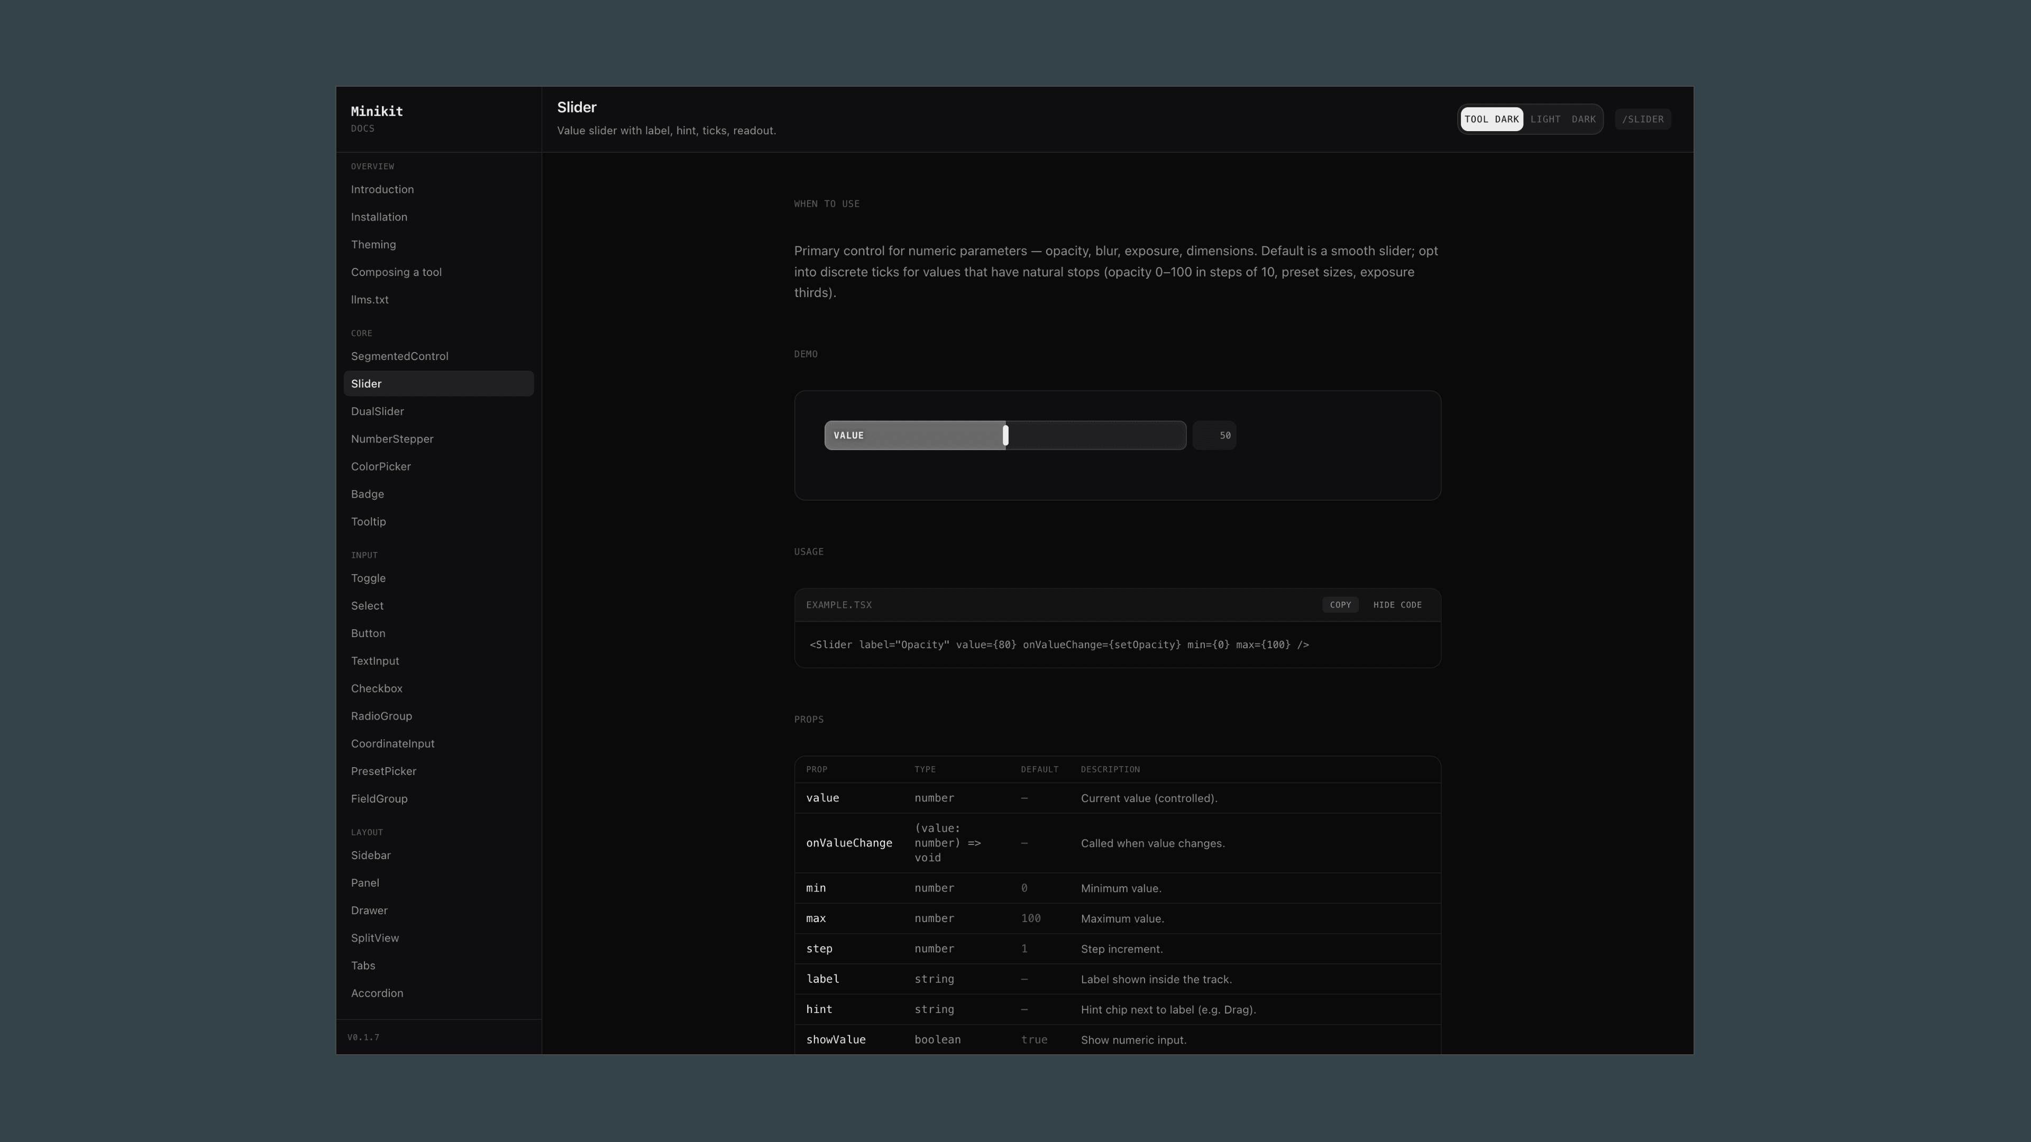2031x1142 pixels.
Task: Switch theme to the Dark option
Action: (1583, 119)
